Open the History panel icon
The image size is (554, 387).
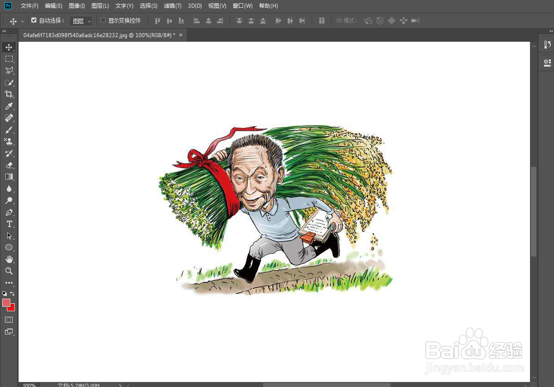tap(547, 44)
